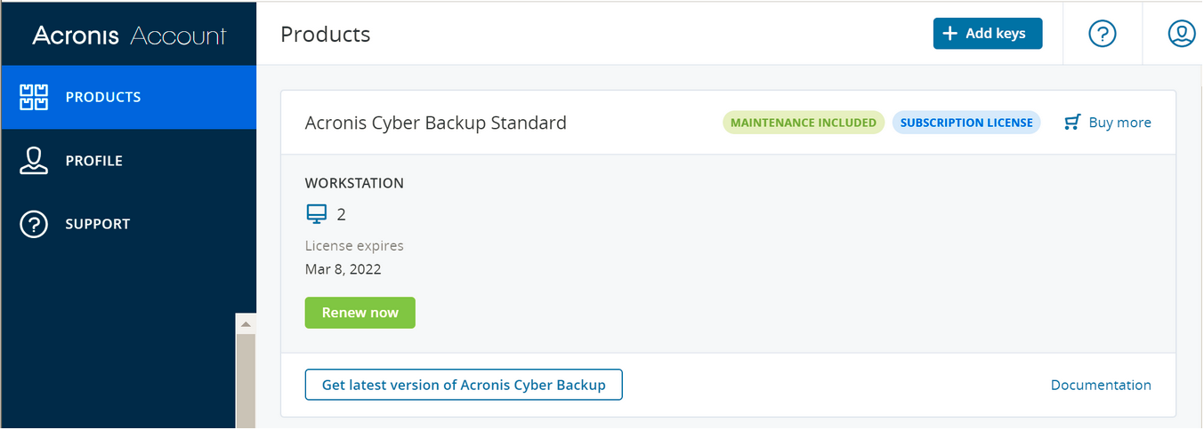This screenshot has width=1204, height=430.
Task: Get latest version of Acronis Cyber Backup
Action: (x=464, y=385)
